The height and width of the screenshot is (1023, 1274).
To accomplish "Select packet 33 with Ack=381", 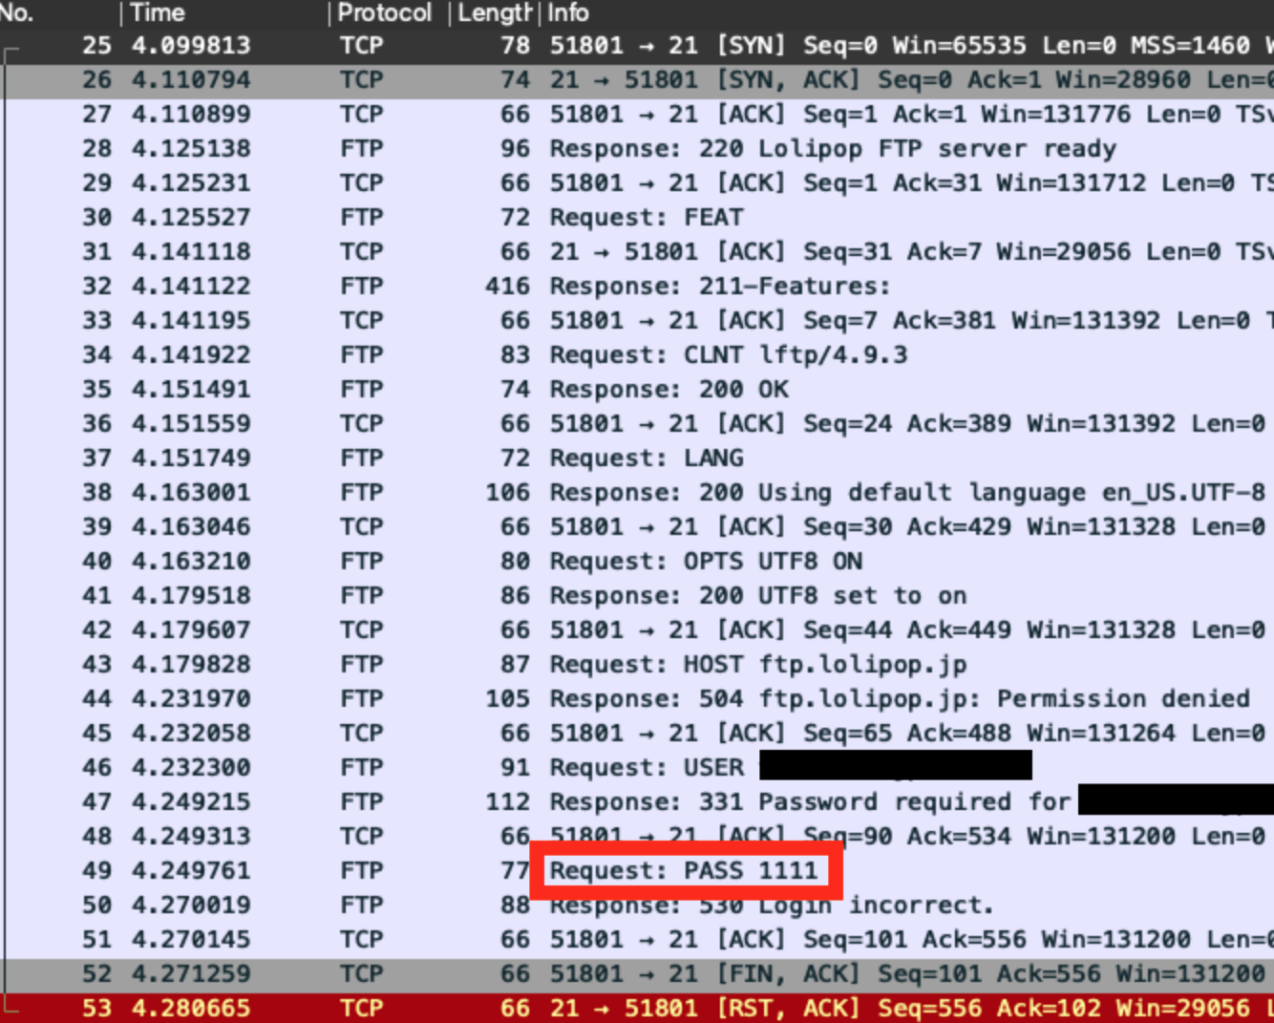I will click(x=637, y=321).
